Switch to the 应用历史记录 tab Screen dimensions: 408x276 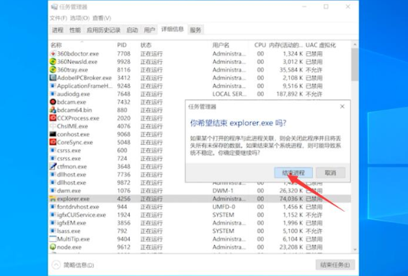pos(104,30)
